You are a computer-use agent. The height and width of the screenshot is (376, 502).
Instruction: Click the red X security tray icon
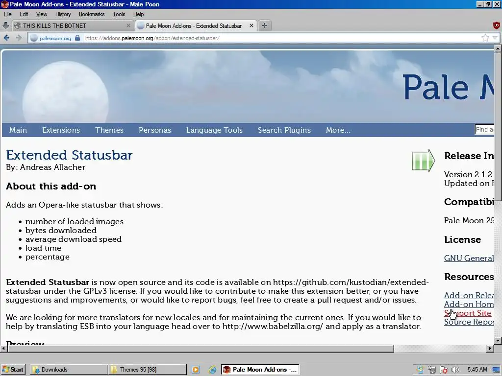click(x=443, y=370)
